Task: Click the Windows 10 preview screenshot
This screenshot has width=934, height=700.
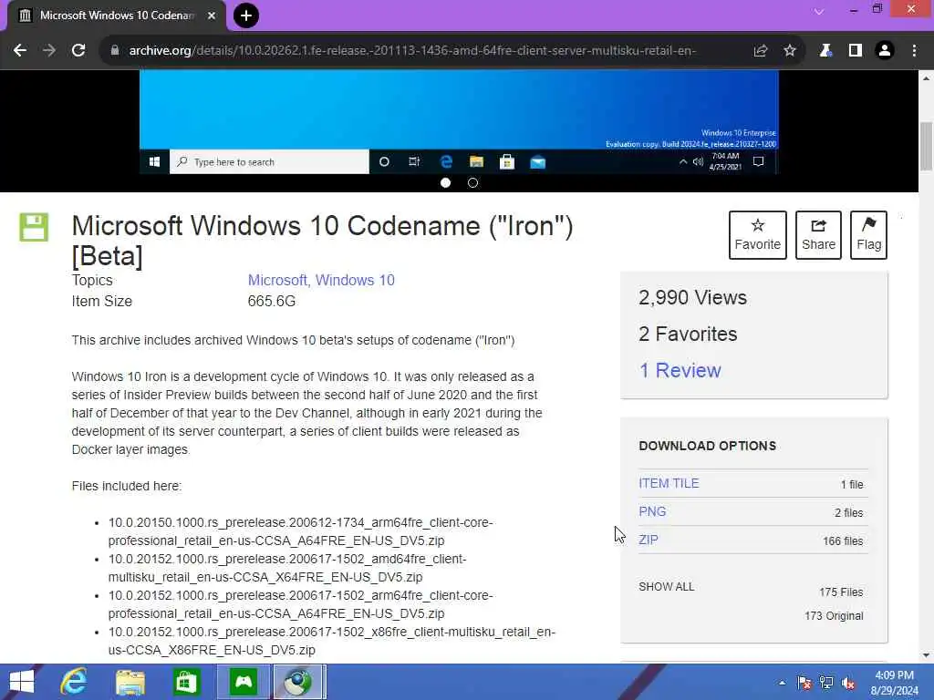Action: point(459,122)
